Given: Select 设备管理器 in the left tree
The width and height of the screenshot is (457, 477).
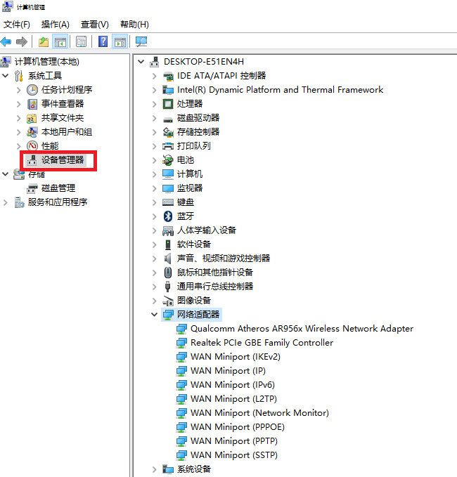Looking at the screenshot, I should 63,160.
